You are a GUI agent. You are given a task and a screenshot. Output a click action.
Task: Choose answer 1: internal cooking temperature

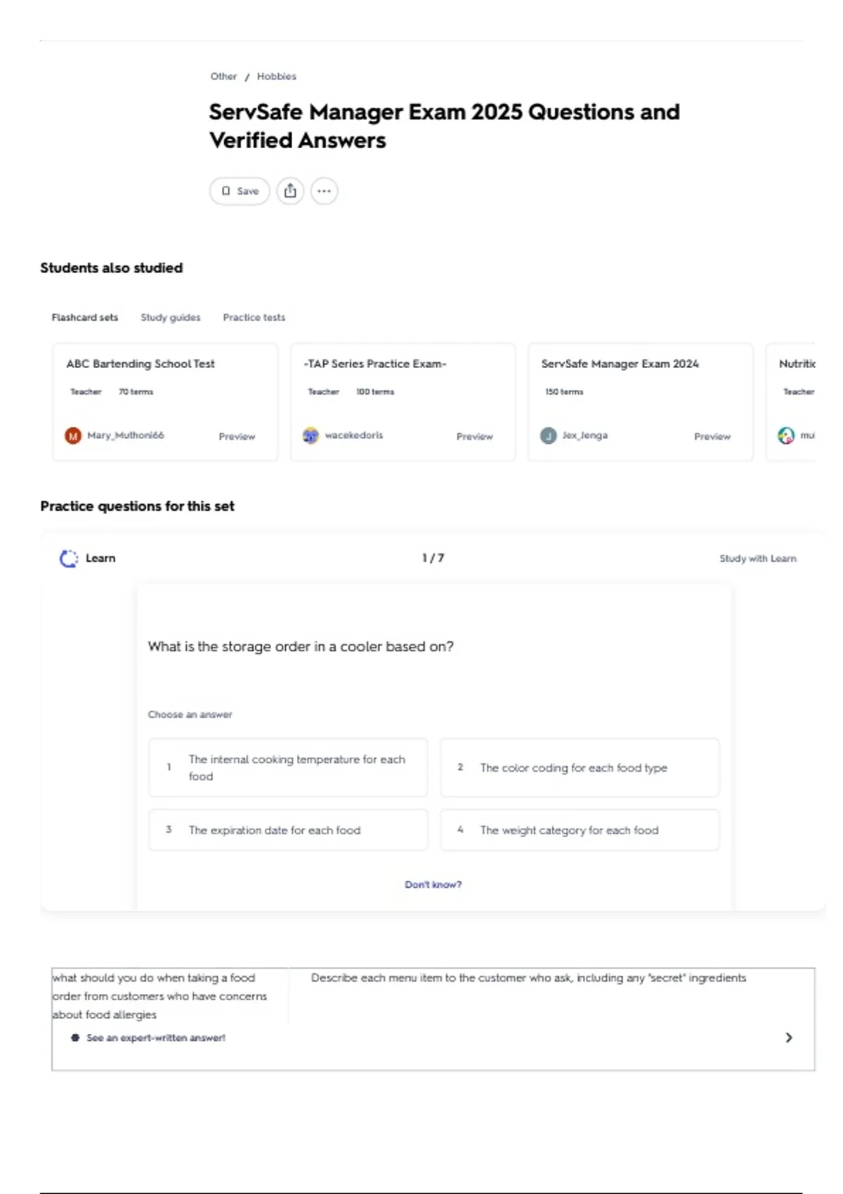coord(288,768)
